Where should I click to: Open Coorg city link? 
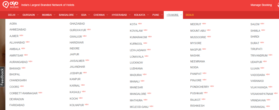14,87
